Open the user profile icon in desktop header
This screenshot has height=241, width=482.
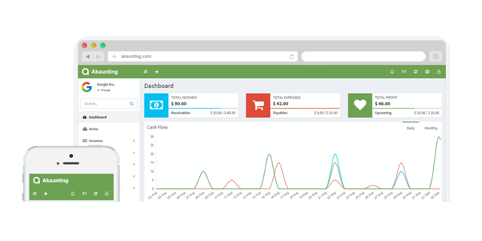click(439, 72)
